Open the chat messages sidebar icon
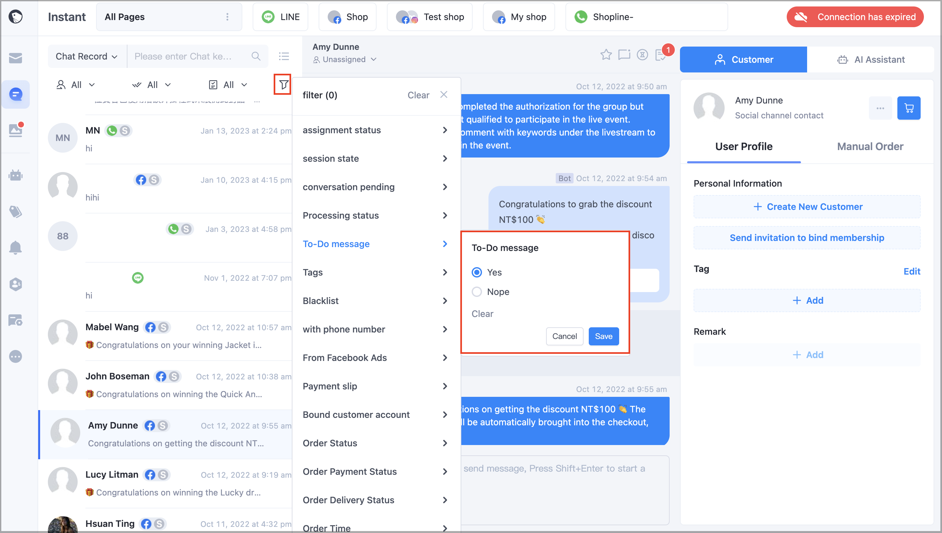The height and width of the screenshot is (533, 942). click(x=16, y=94)
